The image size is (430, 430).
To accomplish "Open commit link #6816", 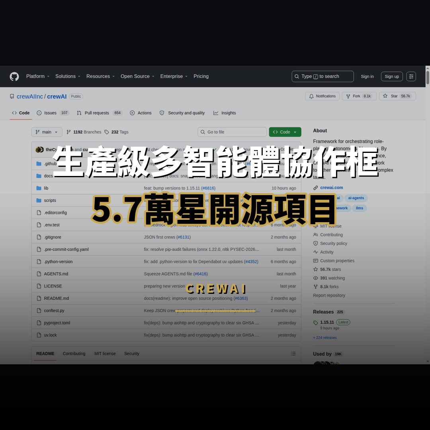I will (208, 188).
